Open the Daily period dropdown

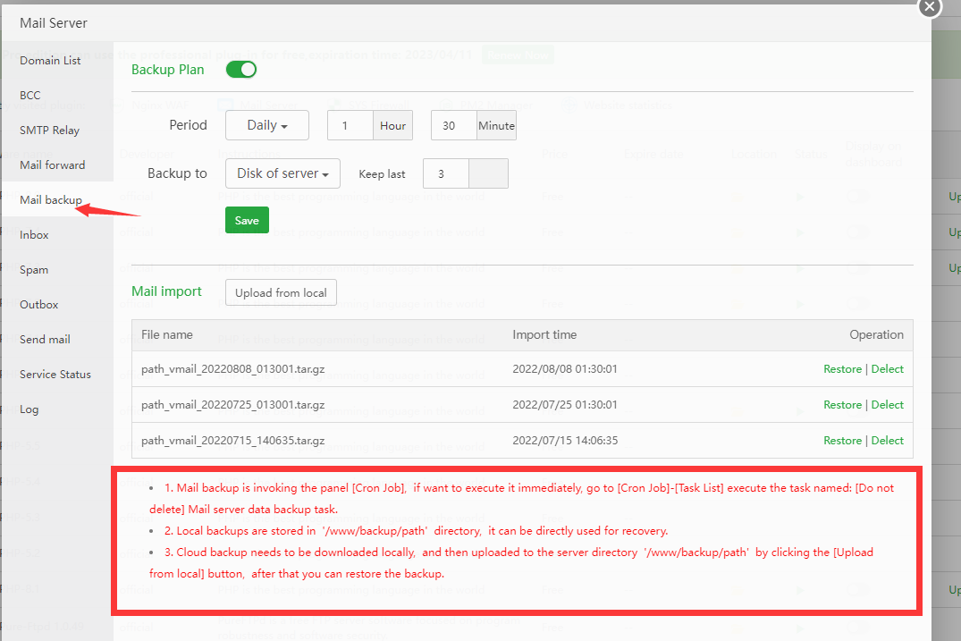pyautogui.click(x=267, y=125)
